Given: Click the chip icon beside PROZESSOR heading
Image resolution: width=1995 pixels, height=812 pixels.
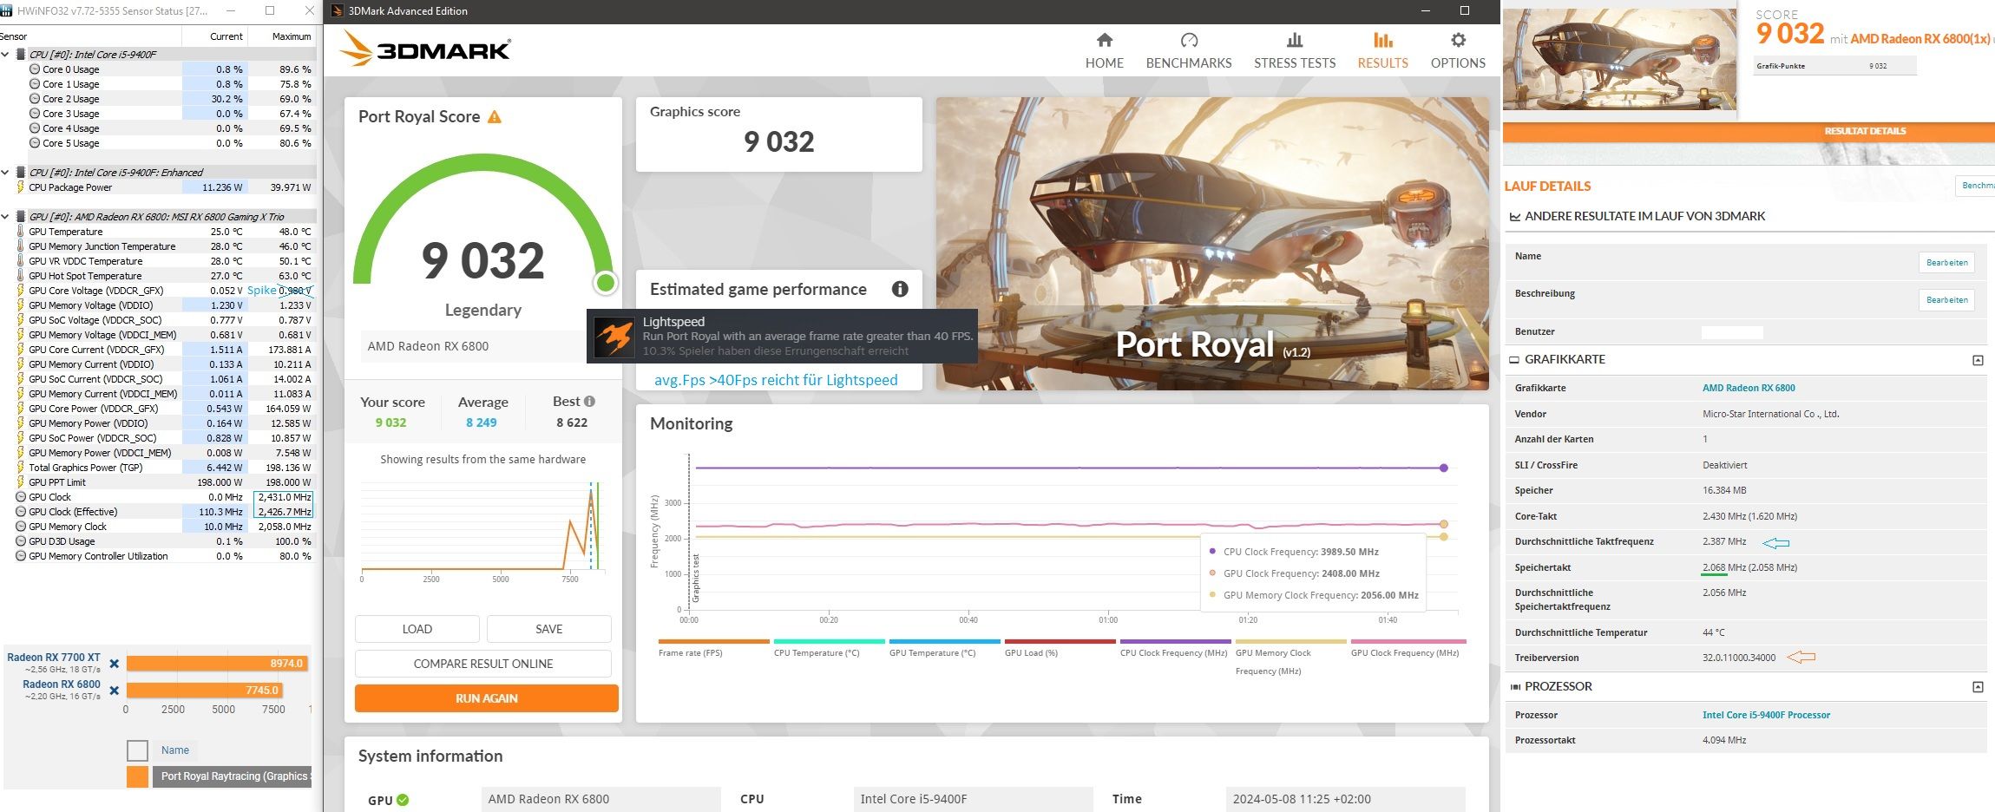Looking at the screenshot, I should tap(1515, 686).
